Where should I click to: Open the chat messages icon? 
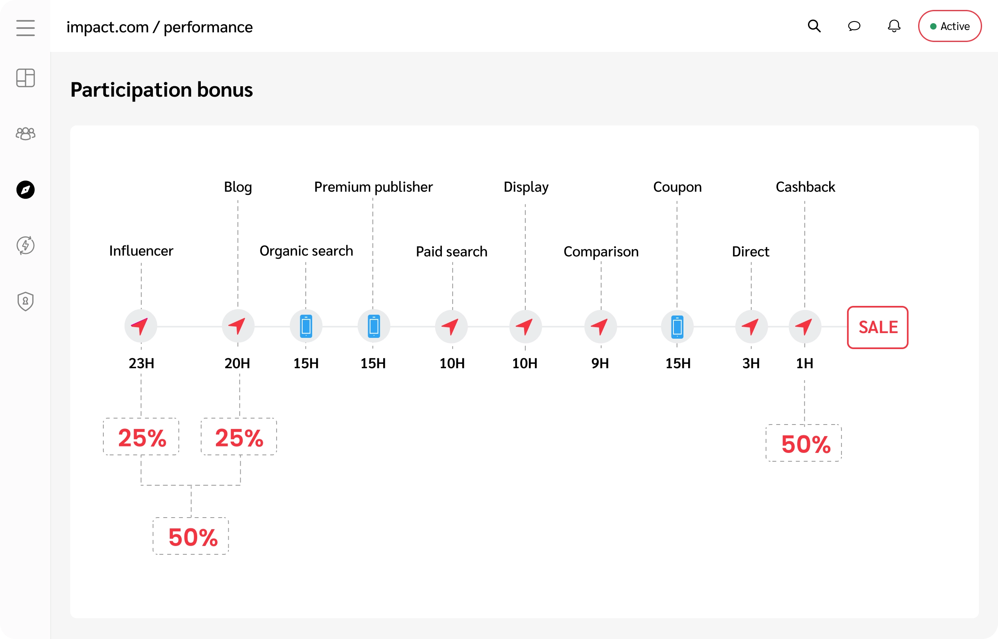click(854, 26)
